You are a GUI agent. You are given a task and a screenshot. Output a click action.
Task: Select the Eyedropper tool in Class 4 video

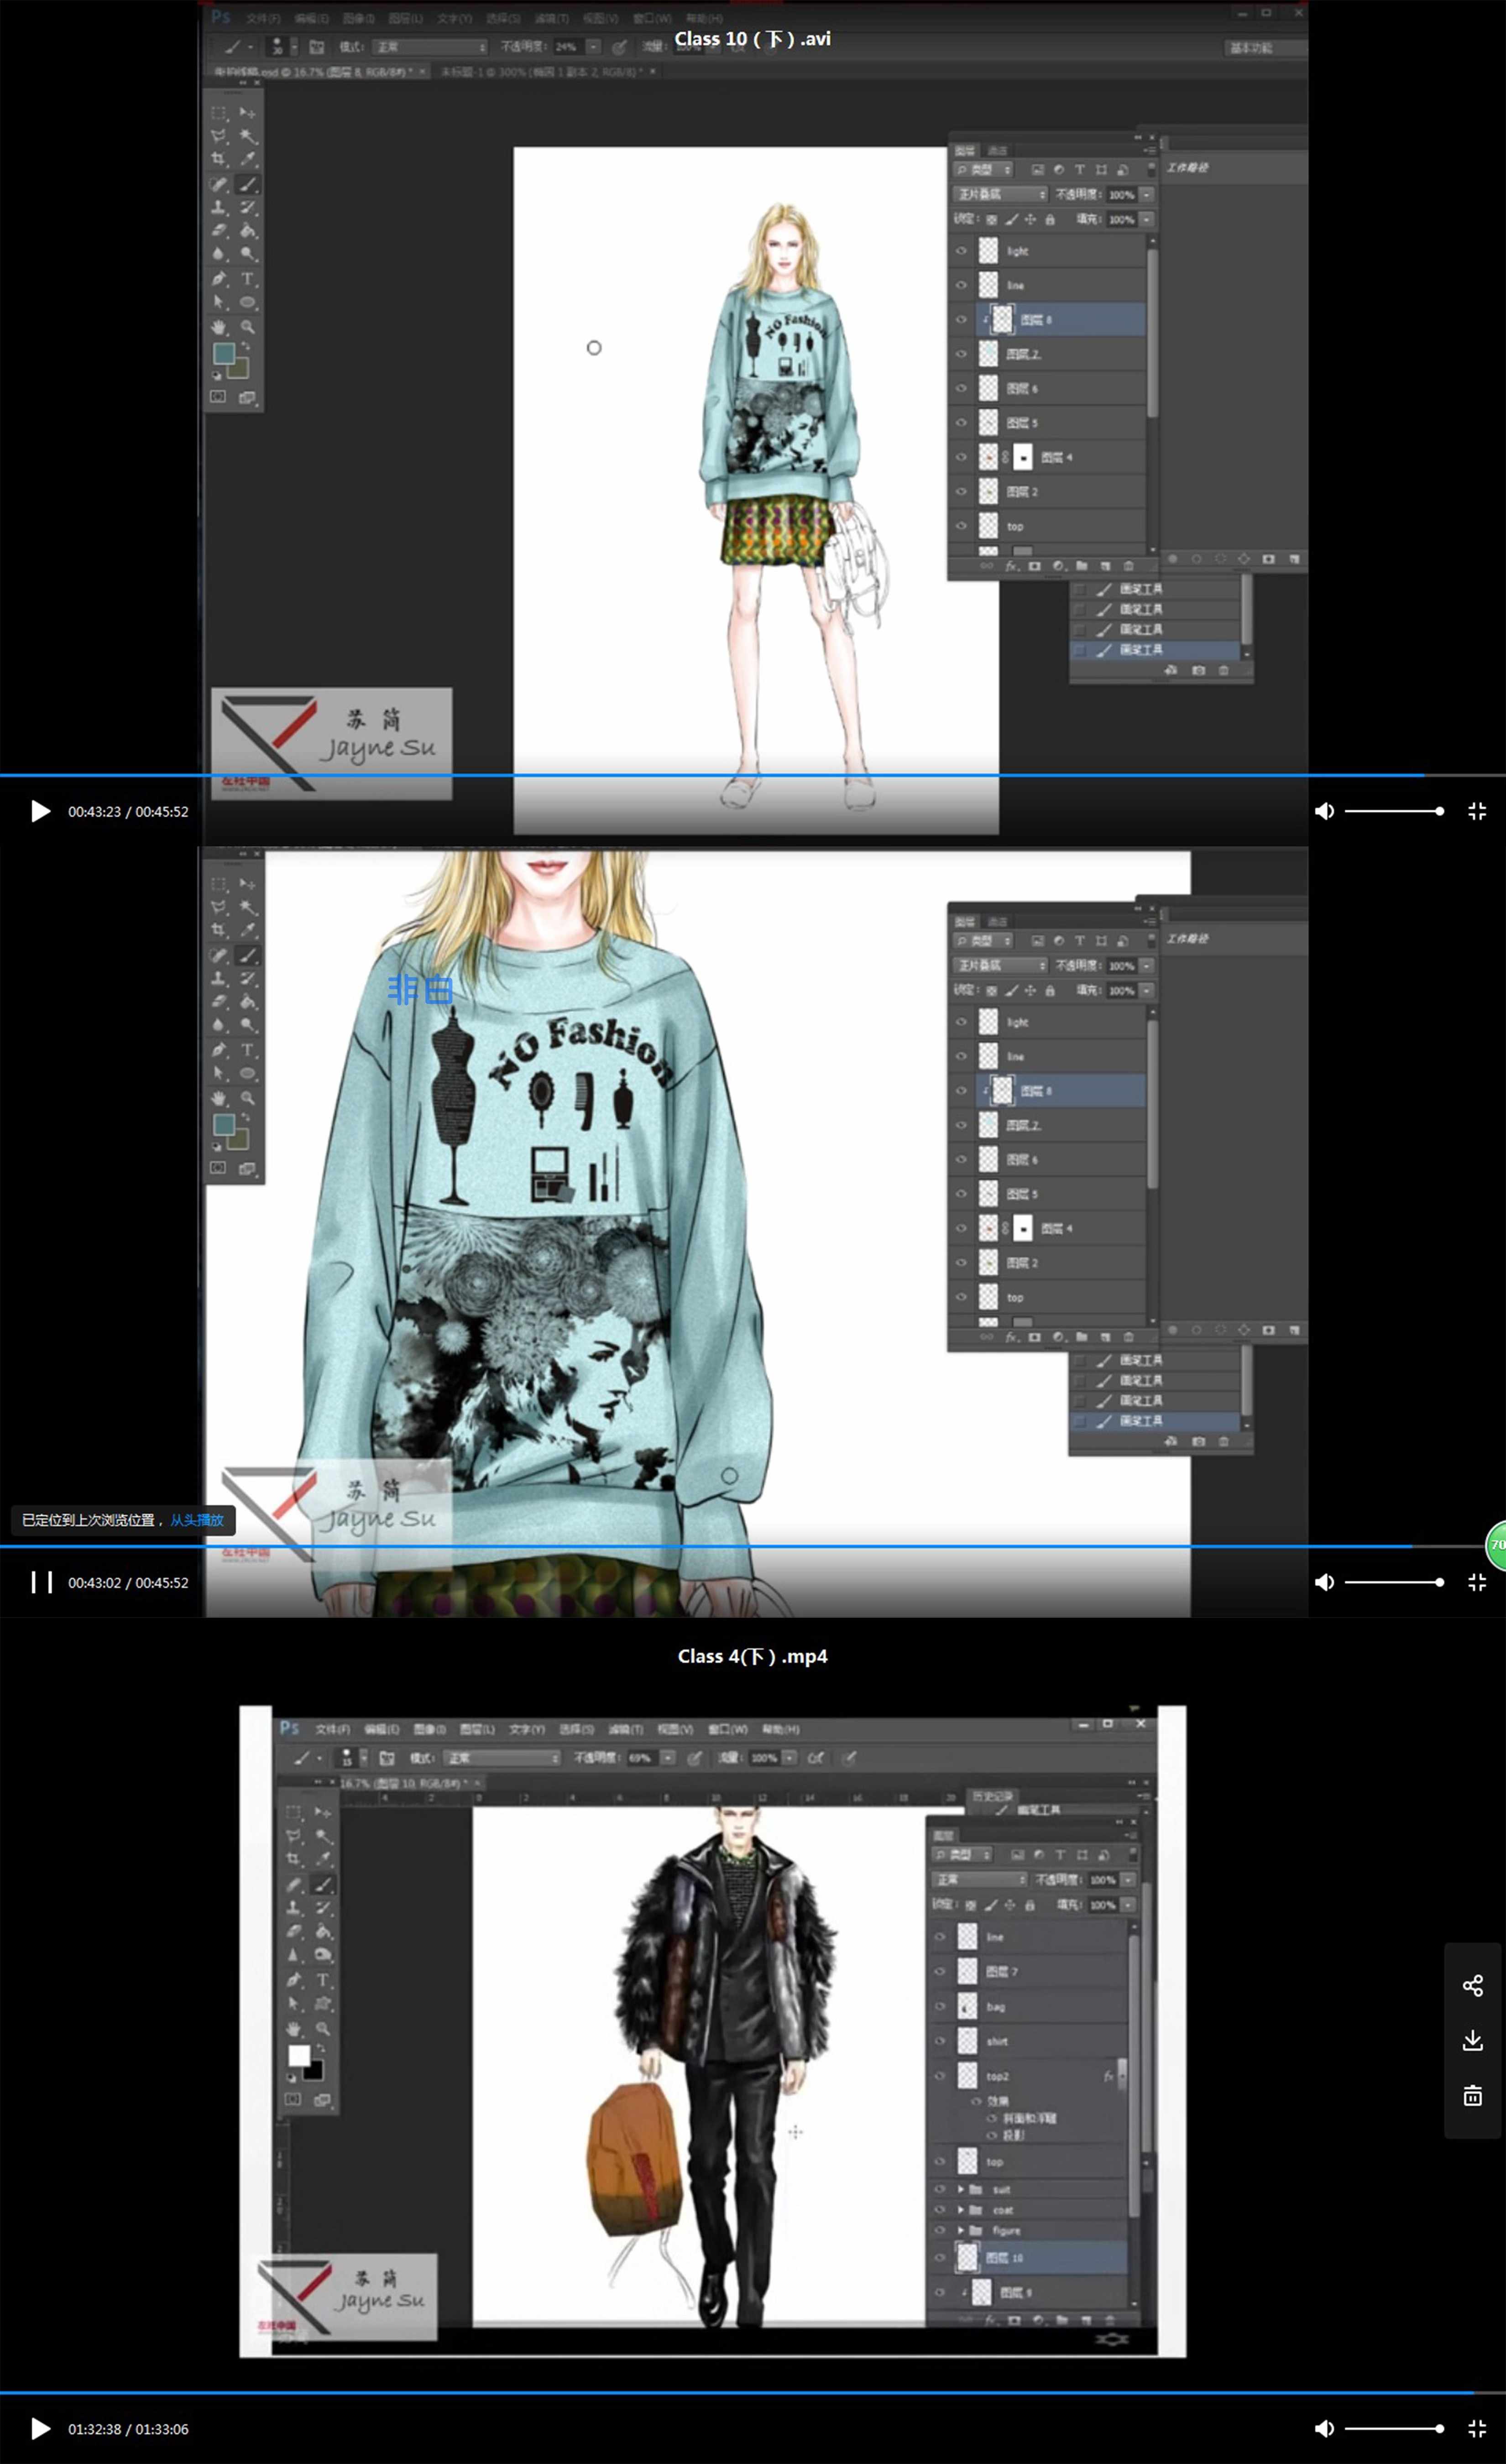[323, 1859]
